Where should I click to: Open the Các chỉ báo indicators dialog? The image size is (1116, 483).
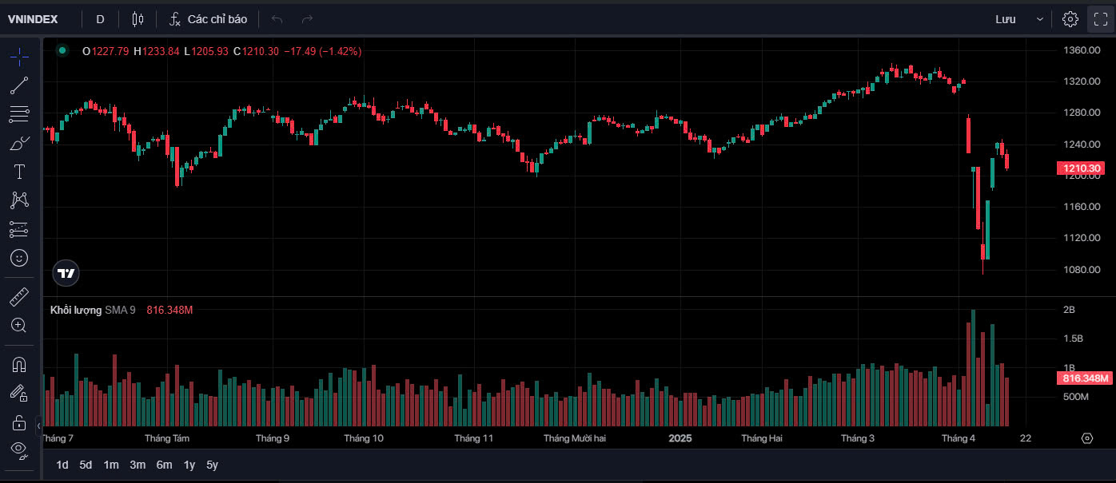(x=209, y=19)
